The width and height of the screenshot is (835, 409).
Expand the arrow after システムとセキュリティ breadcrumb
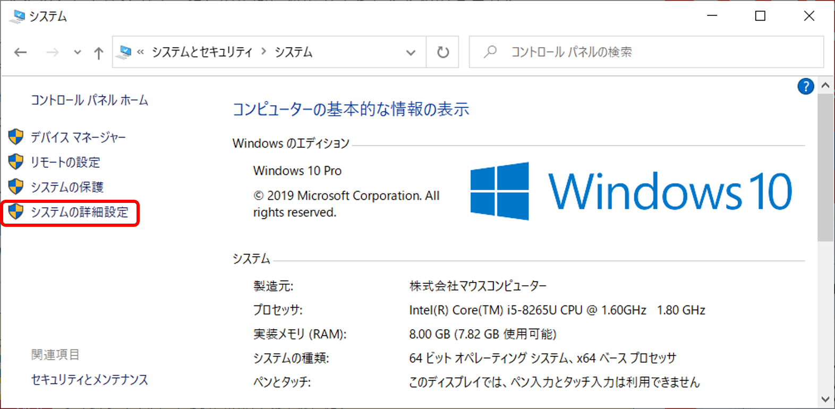pos(263,52)
